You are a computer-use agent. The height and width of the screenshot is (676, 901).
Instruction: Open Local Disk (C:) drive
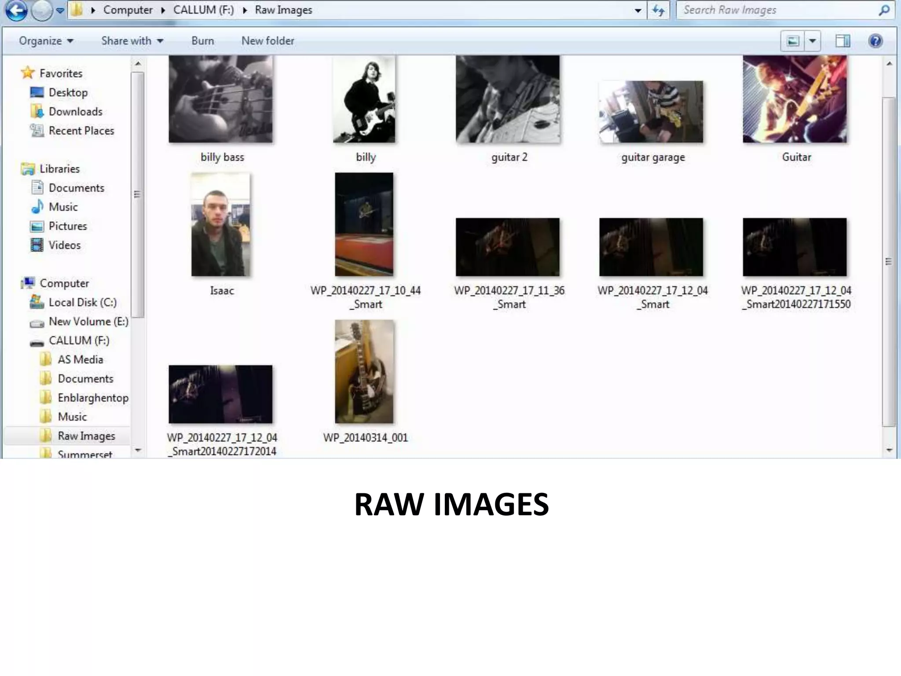click(82, 302)
